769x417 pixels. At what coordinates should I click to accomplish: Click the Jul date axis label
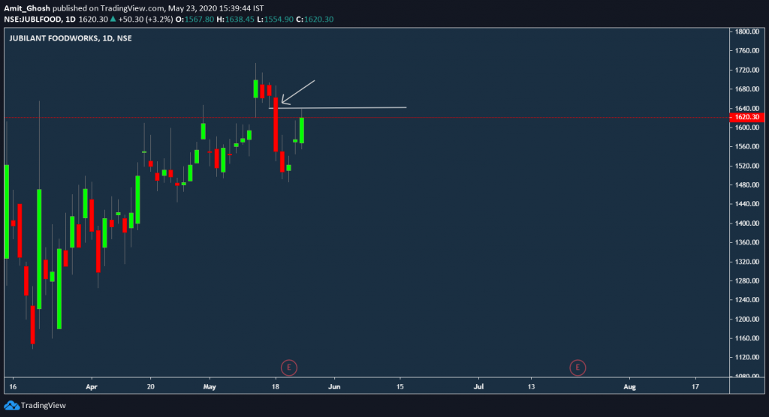point(478,386)
